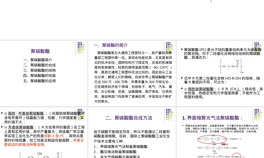Open the 1. 界面缩聚光气法聚碳酸酯 slide thumbnail
The height and width of the screenshot is (158, 264).
point(220,133)
